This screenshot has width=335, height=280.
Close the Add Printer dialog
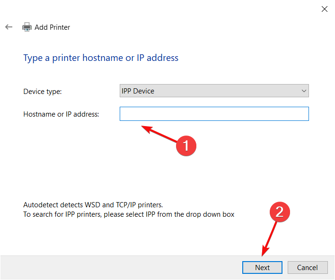pyautogui.click(x=324, y=9)
